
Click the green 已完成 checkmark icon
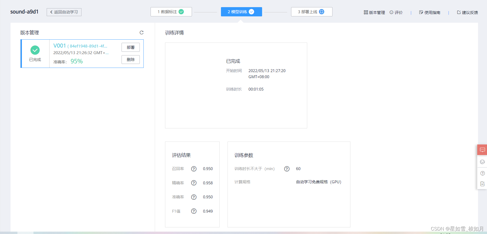[35, 50]
